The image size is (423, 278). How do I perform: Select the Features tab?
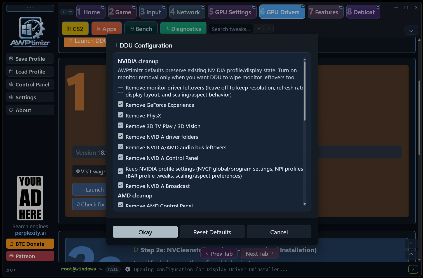[x=326, y=12]
